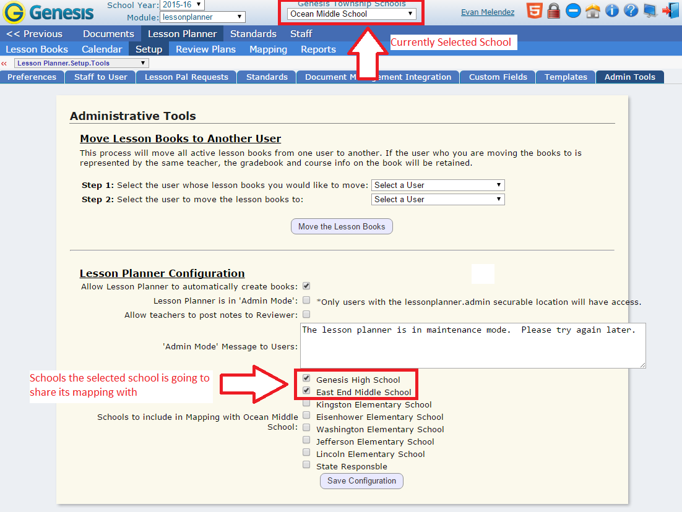Open the top Standards menu
Viewport: 682px width, 512px height.
tap(253, 34)
